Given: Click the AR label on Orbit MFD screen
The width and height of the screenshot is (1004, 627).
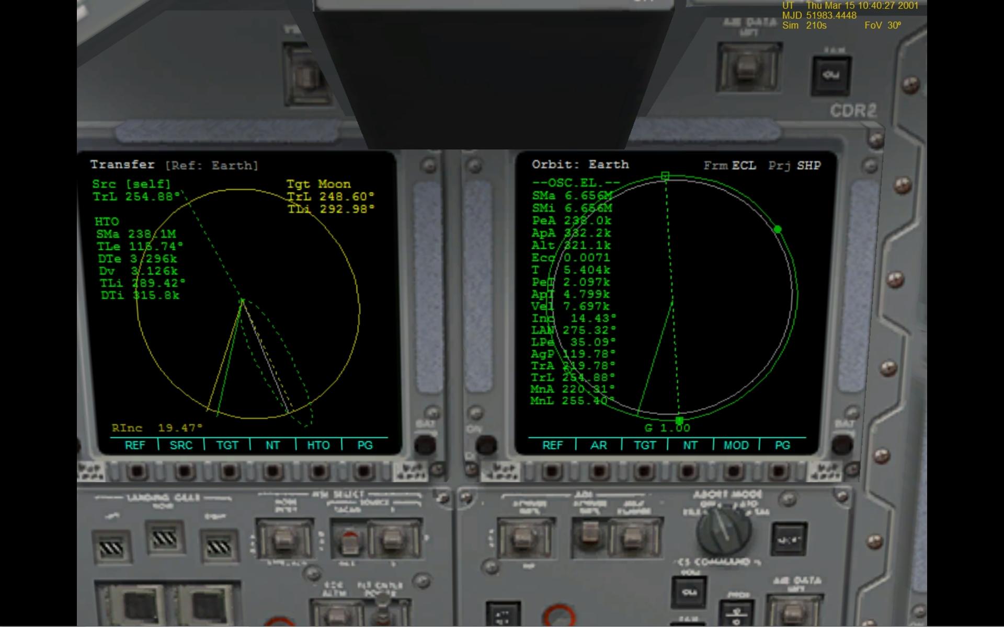Looking at the screenshot, I should (599, 445).
